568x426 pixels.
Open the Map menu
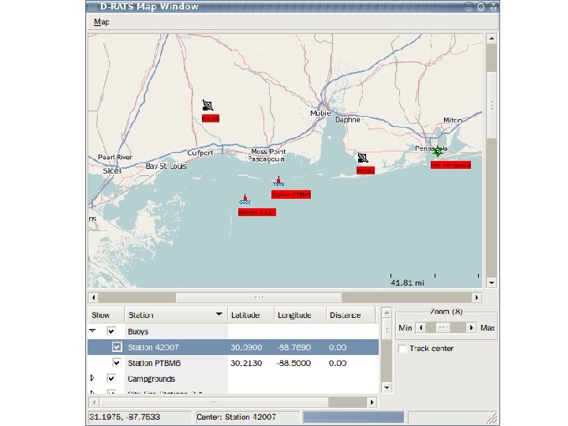click(102, 22)
